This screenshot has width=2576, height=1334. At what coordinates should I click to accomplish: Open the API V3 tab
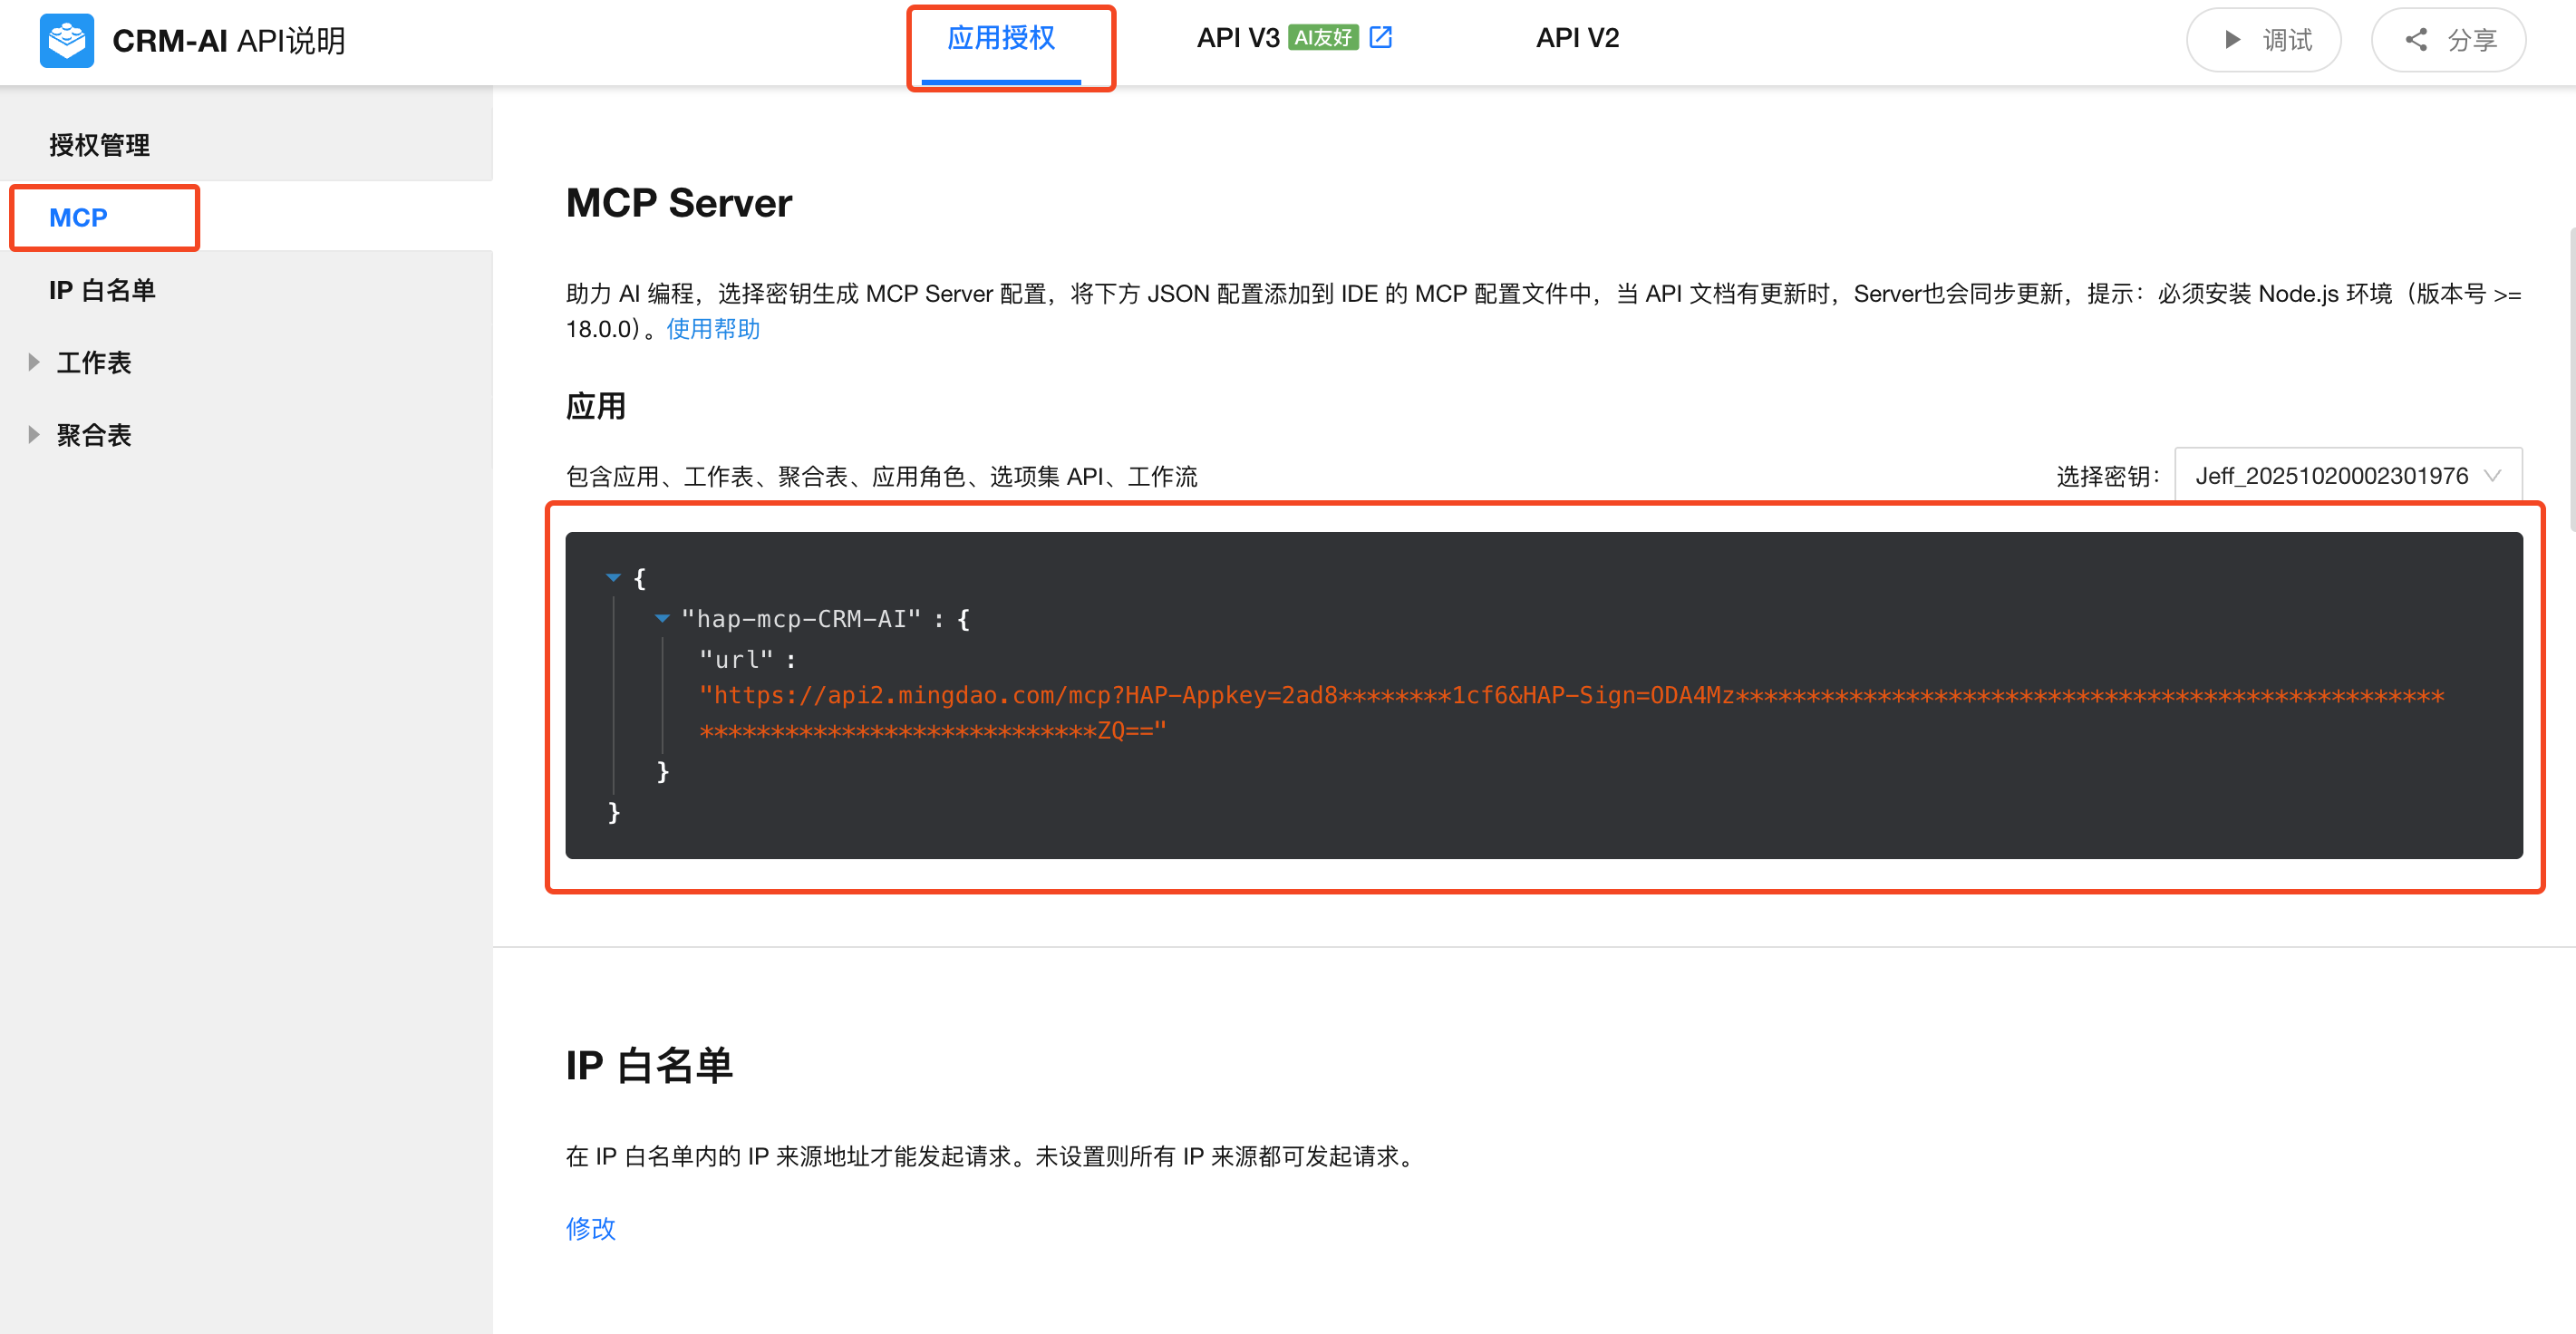pyautogui.click(x=1237, y=38)
